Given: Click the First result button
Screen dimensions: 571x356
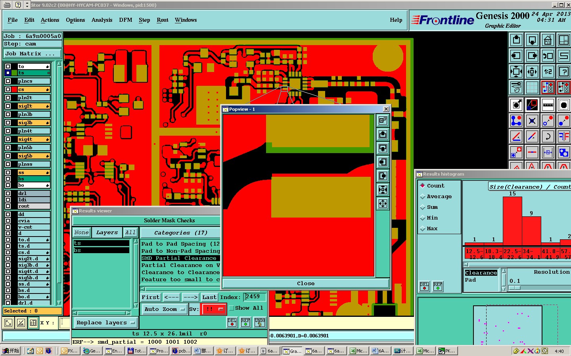Looking at the screenshot, I should tap(151, 297).
